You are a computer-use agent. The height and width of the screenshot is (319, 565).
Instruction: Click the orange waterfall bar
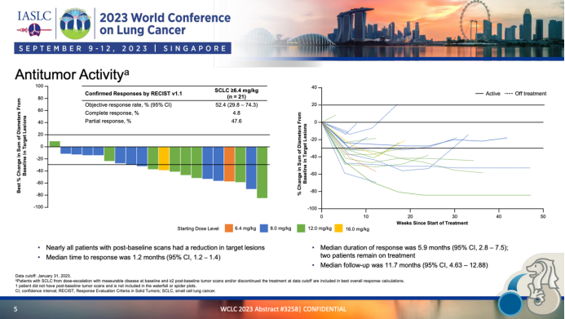[230, 164]
